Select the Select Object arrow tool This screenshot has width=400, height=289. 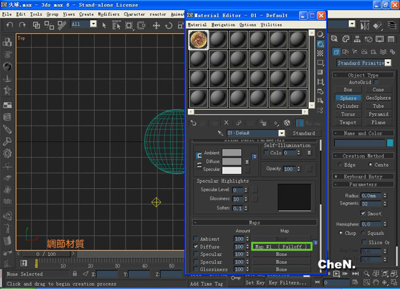104,25
